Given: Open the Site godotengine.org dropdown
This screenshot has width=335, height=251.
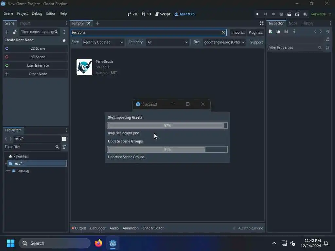Looking at the screenshot, I should pos(224,42).
